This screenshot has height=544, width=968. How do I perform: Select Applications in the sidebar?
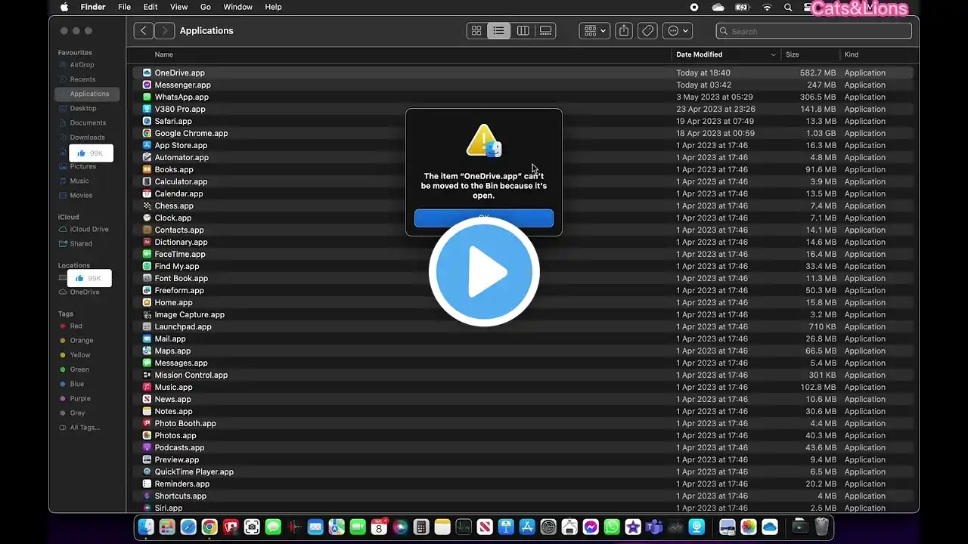[x=87, y=94]
